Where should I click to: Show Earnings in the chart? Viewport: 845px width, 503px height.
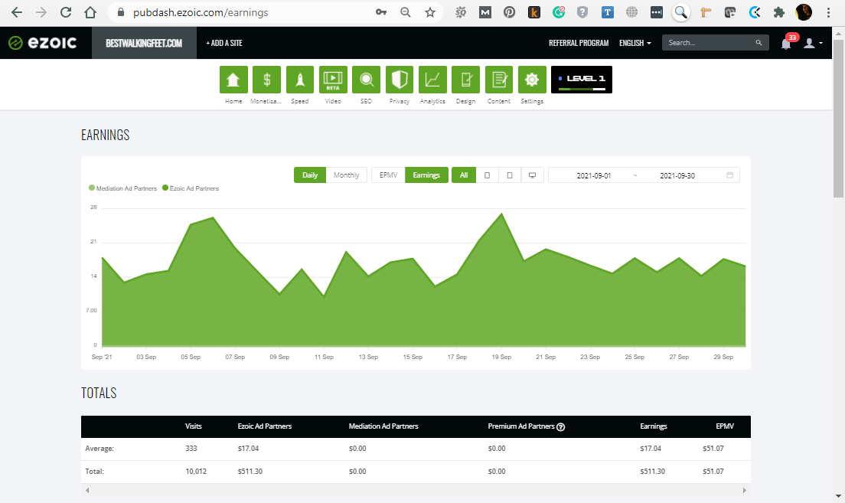point(426,175)
